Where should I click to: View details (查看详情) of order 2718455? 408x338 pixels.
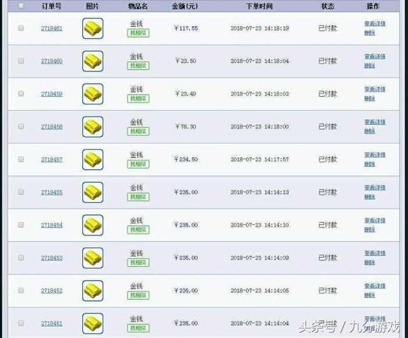pyautogui.click(x=375, y=187)
